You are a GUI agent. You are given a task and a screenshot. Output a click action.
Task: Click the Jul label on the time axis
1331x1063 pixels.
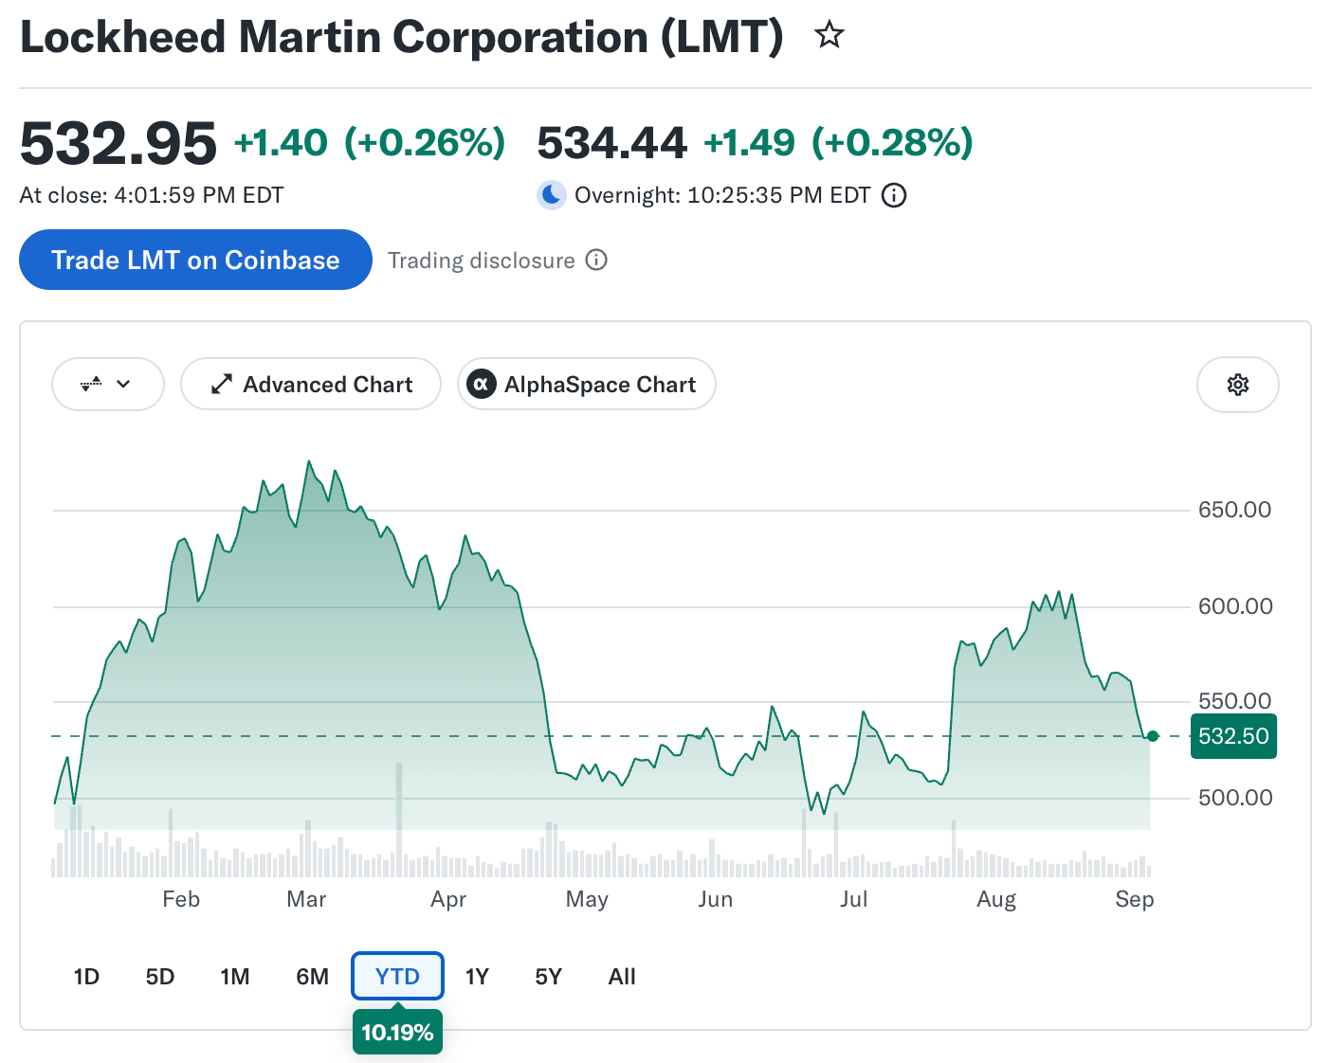tap(854, 899)
